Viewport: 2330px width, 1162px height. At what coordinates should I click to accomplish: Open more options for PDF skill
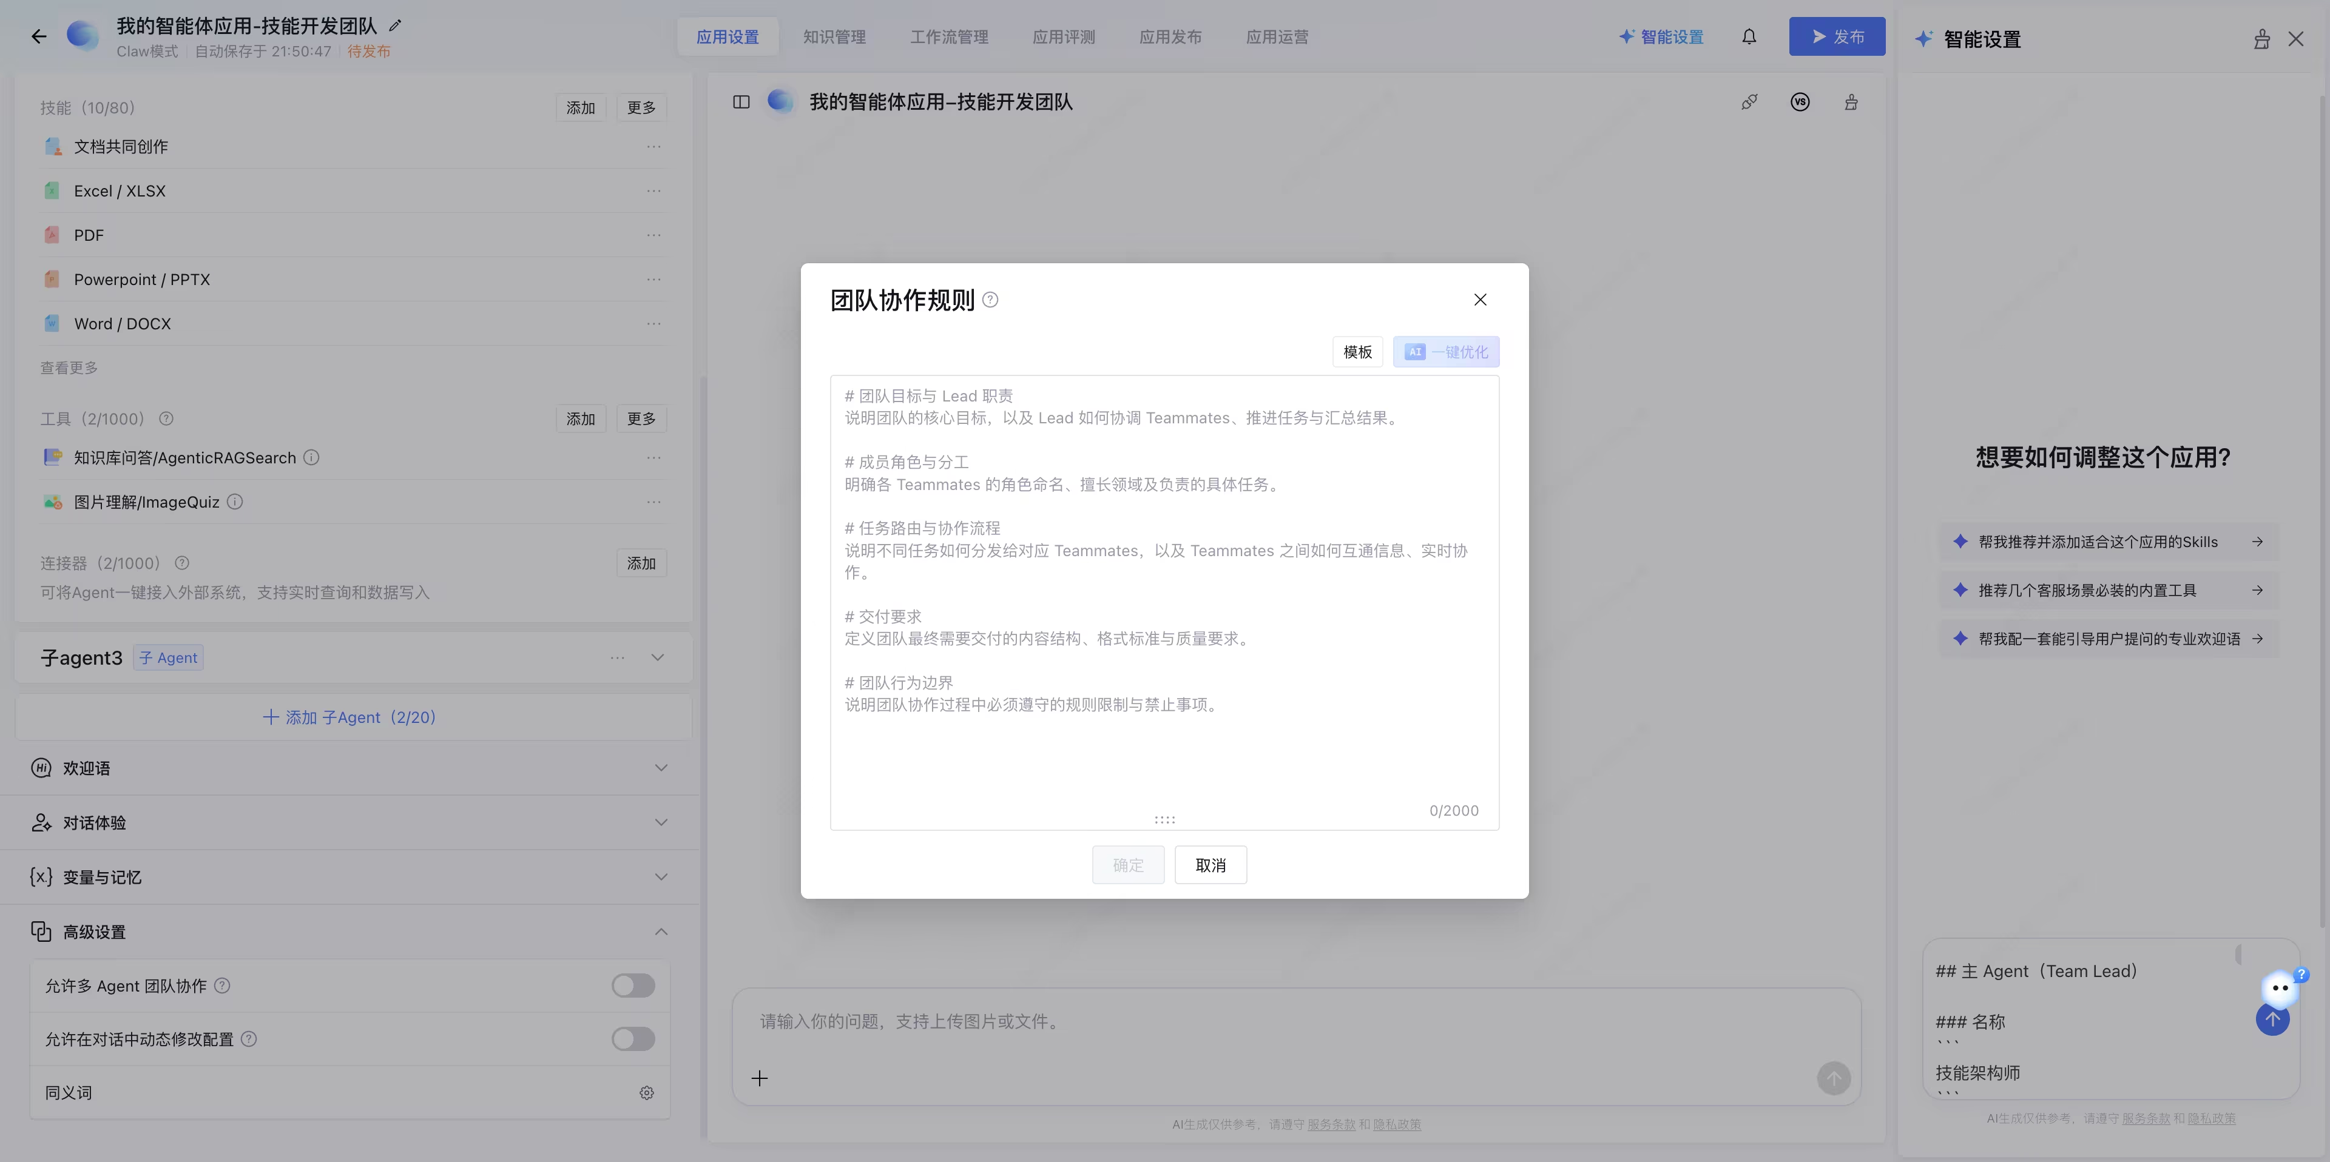click(x=653, y=235)
